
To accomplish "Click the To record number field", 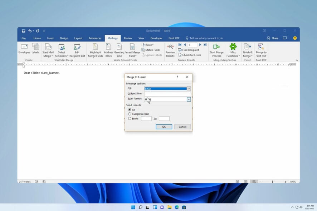I will [164, 119].
